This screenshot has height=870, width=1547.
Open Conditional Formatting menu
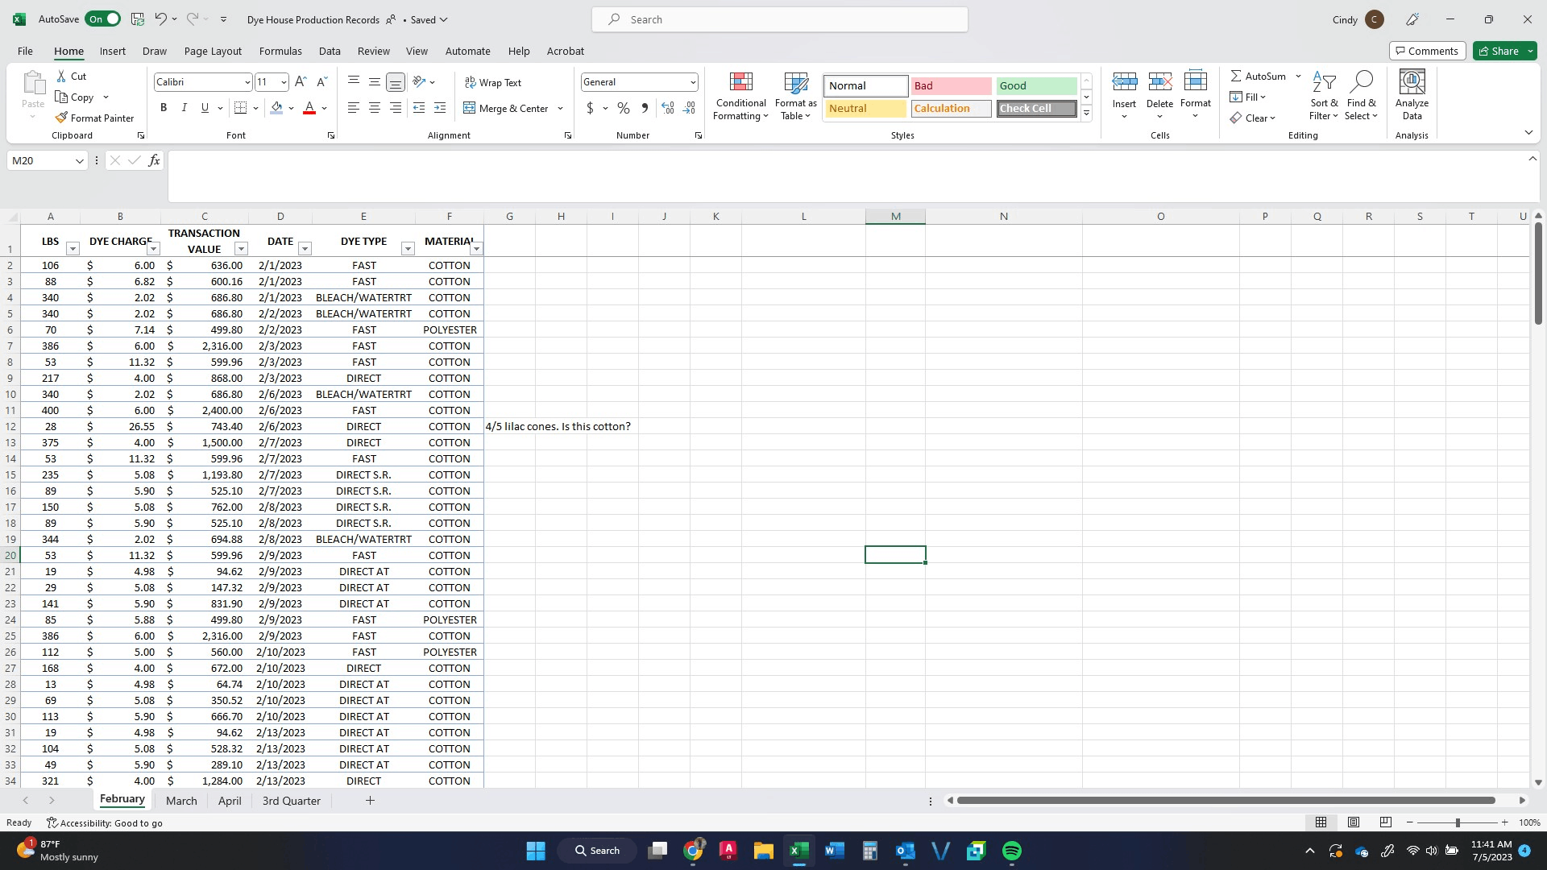pyautogui.click(x=740, y=97)
